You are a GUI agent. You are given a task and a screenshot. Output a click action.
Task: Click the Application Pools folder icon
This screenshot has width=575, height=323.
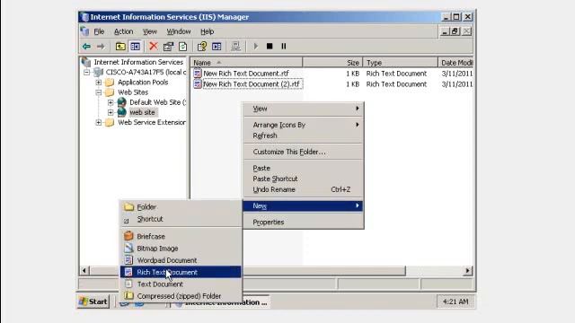click(110, 83)
